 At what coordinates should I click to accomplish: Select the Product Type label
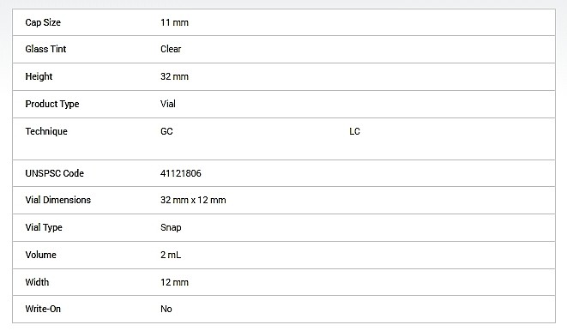[x=52, y=104]
